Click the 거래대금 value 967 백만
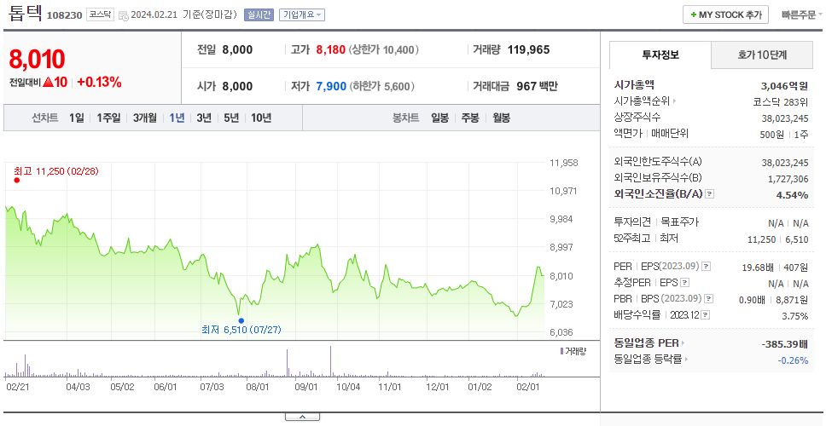Screen dimensions: 826x426 click(537, 86)
